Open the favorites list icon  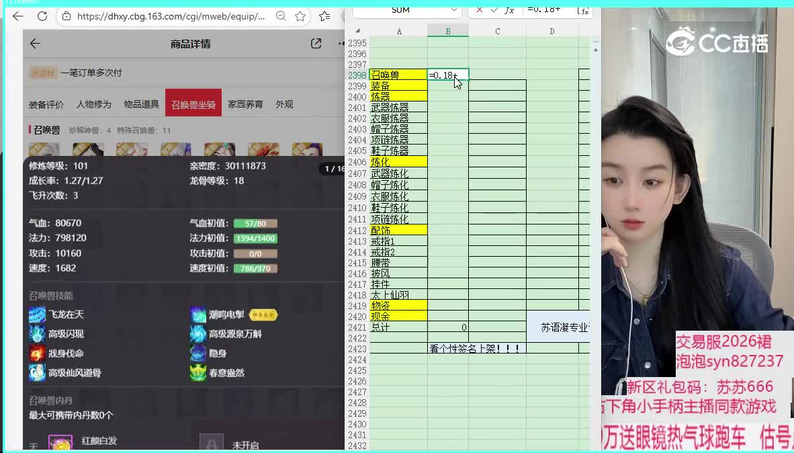tap(325, 16)
